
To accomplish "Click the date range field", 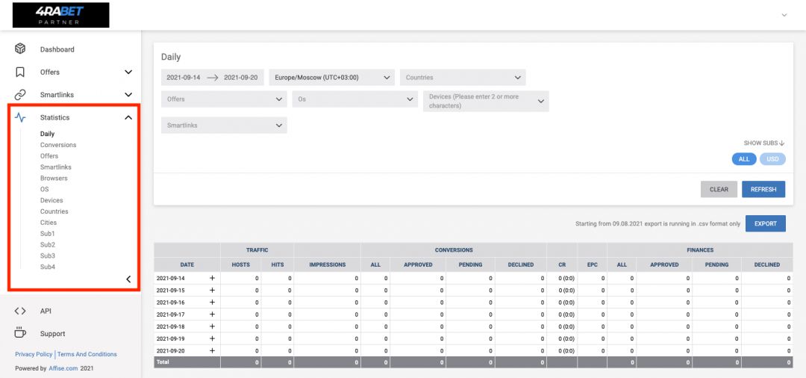I will [x=212, y=78].
